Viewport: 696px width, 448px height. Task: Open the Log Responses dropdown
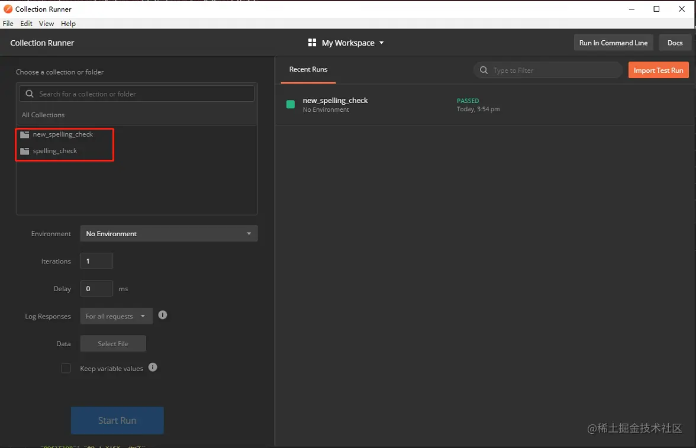(116, 316)
